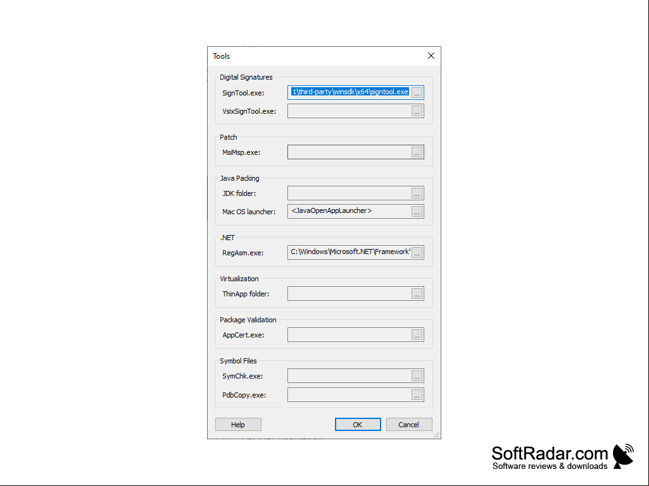649x486 pixels.
Task: Click the Java Packing group title
Action: [239, 178]
